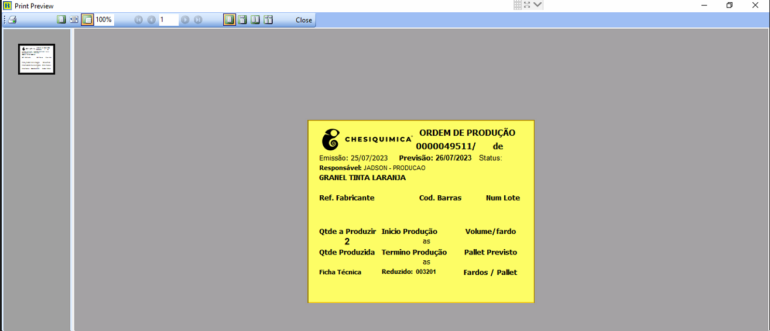Select the Whole Page zoom icon
Screen dimensions: 770x331
click(x=61, y=20)
